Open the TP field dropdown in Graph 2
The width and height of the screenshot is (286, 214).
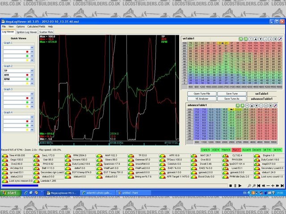click(32, 70)
